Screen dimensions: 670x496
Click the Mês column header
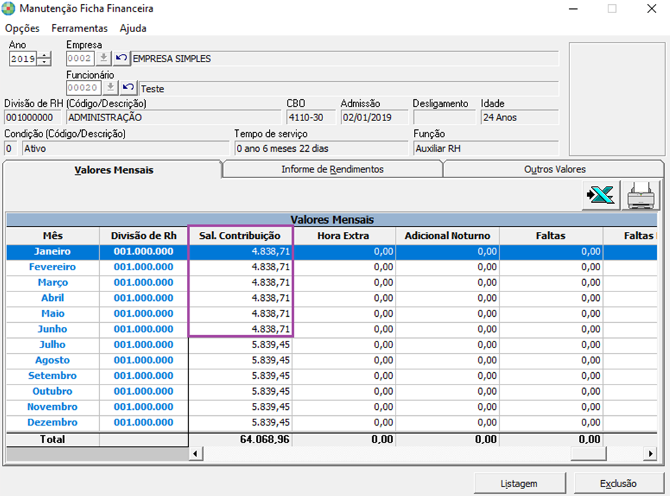click(53, 235)
